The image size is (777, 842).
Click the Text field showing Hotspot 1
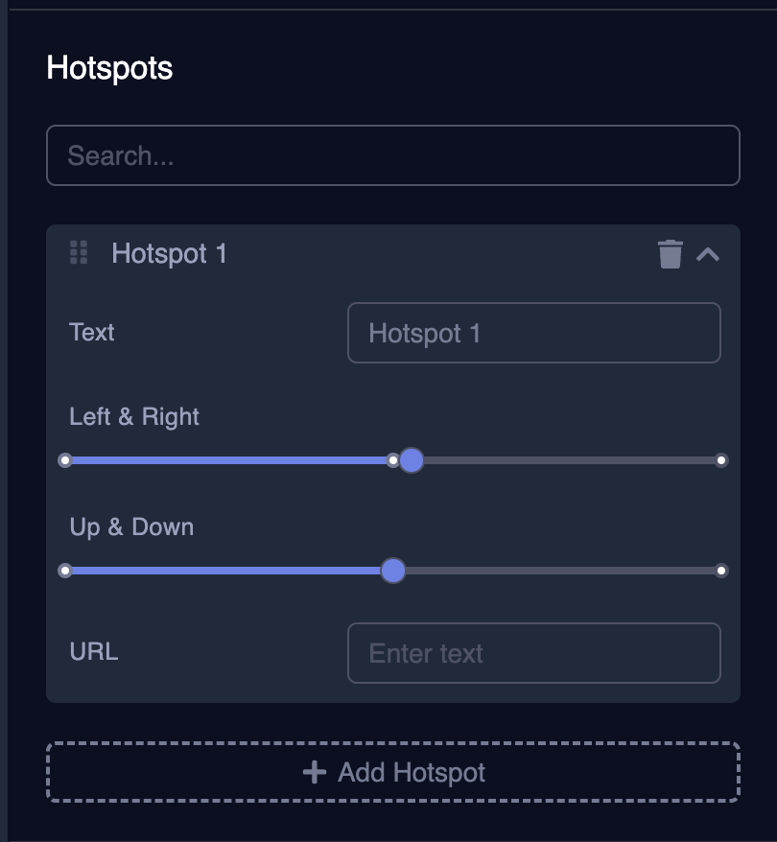pyautogui.click(x=533, y=332)
